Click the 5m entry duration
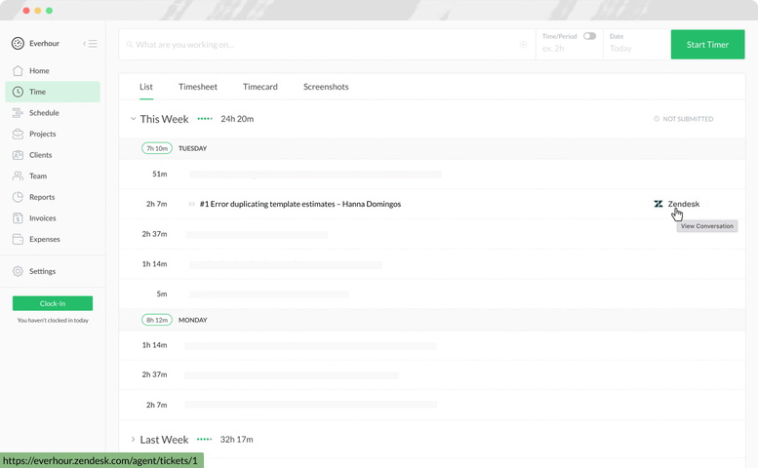 click(162, 293)
